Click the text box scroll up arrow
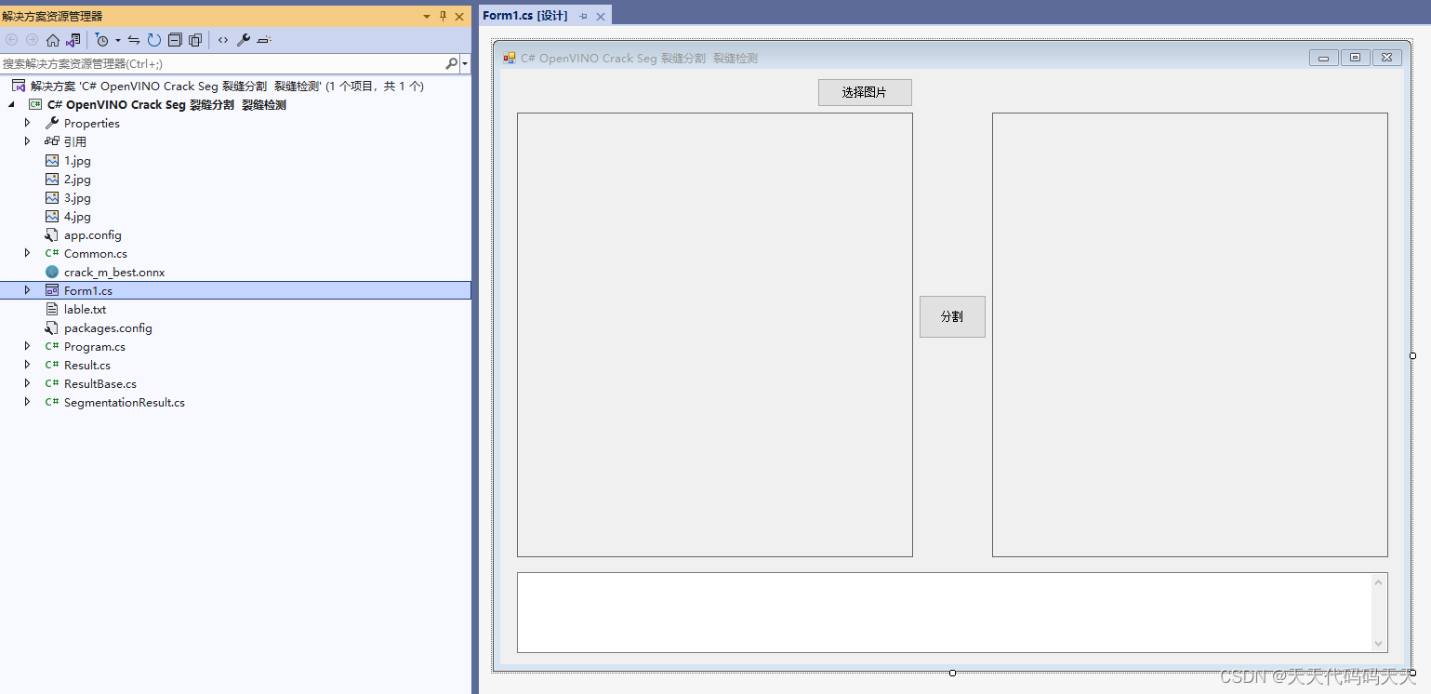Image resolution: width=1431 pixels, height=694 pixels. click(1379, 582)
